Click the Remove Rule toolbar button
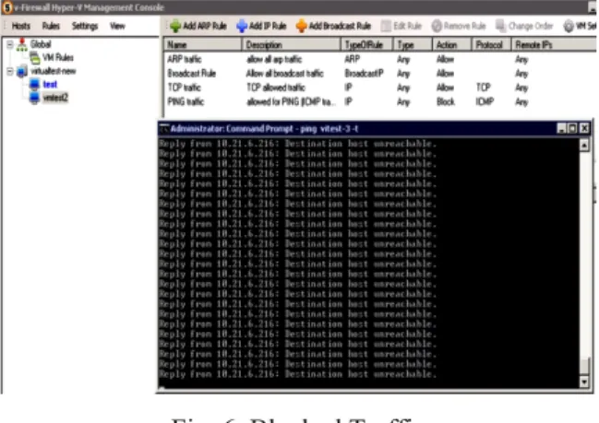This screenshot has width=599, height=423. point(459,26)
